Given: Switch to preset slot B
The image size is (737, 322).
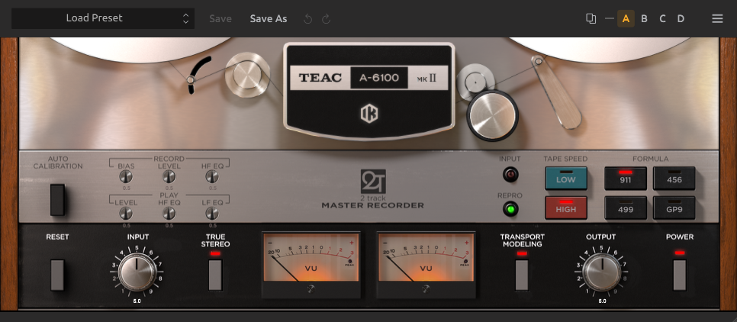Looking at the screenshot, I should (x=644, y=19).
